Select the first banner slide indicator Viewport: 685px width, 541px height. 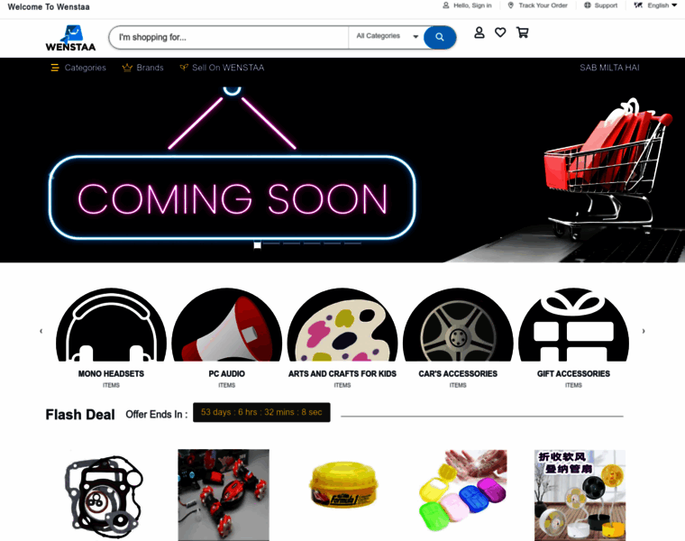257,244
